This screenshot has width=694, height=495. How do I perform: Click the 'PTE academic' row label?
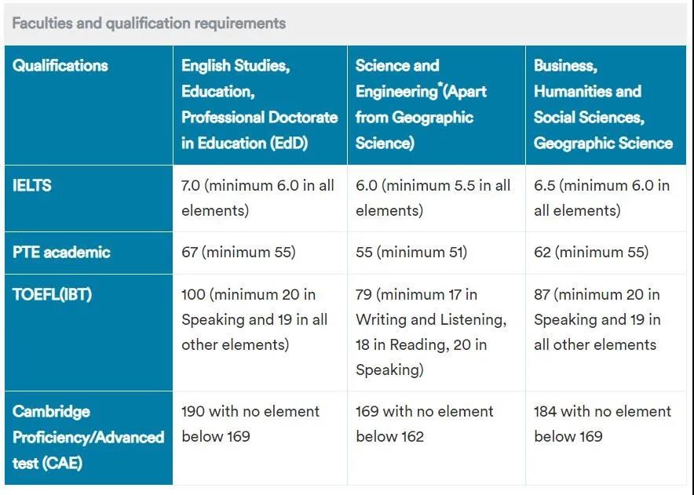61,252
